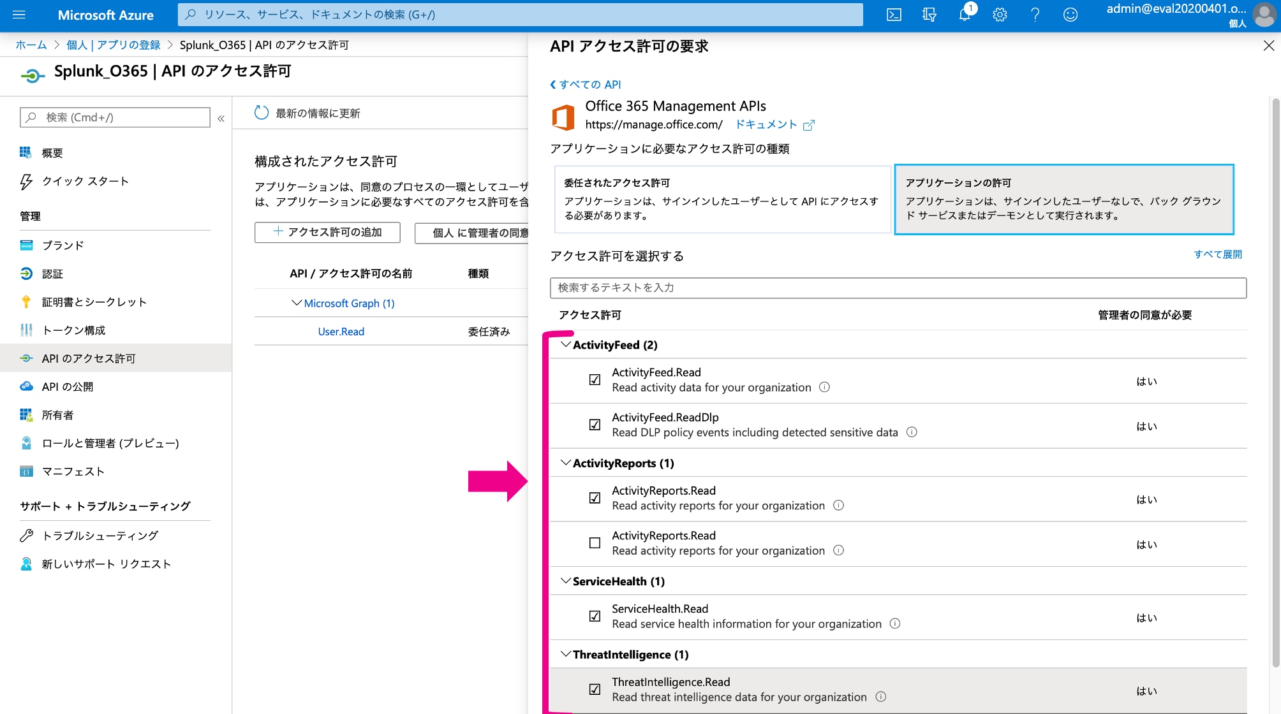Go back via すべての API link
The image size is (1281, 714).
point(585,84)
